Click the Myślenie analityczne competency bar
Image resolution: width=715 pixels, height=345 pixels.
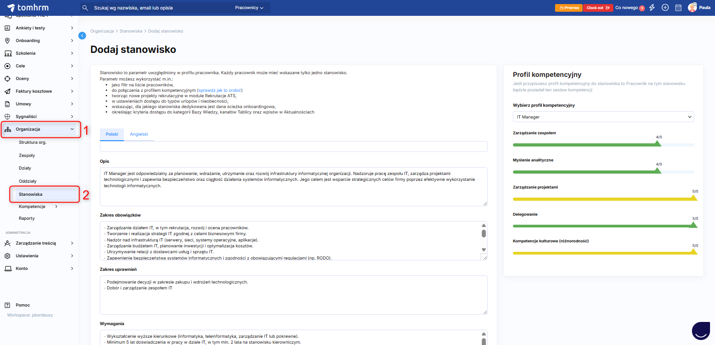[603, 172]
